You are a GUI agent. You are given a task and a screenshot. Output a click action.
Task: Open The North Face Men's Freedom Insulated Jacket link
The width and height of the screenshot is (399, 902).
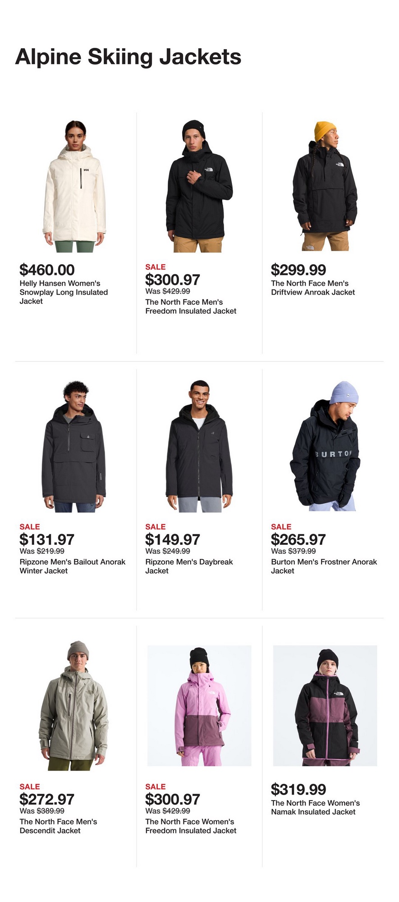tap(191, 307)
